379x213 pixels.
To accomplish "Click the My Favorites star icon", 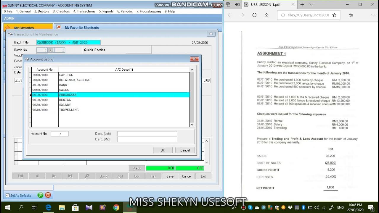I will click(x=8, y=28).
